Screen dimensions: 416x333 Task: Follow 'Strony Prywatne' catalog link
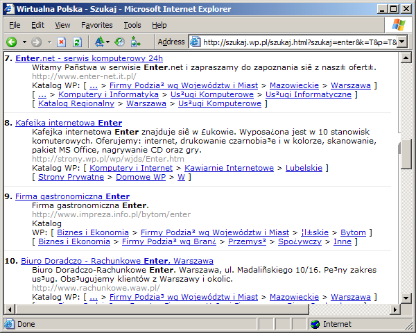tap(71, 177)
